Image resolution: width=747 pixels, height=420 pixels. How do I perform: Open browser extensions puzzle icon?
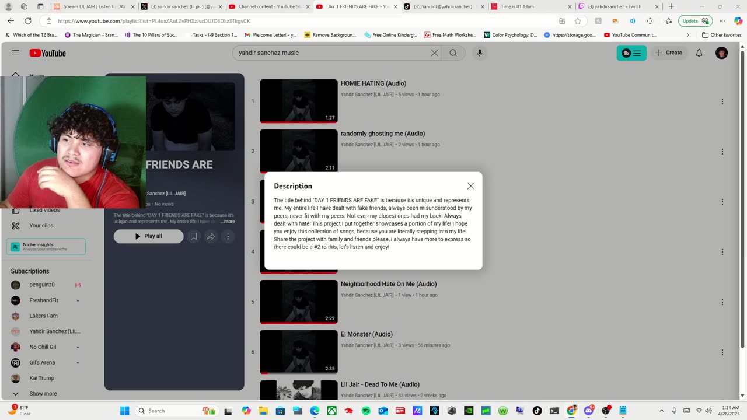pyautogui.click(x=650, y=21)
